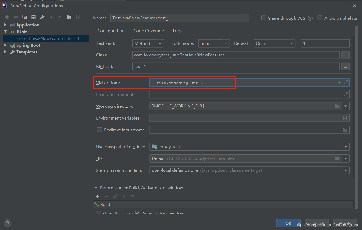Open Shorten command line dropdown
This screenshot has height=230, width=362.
coord(249,170)
